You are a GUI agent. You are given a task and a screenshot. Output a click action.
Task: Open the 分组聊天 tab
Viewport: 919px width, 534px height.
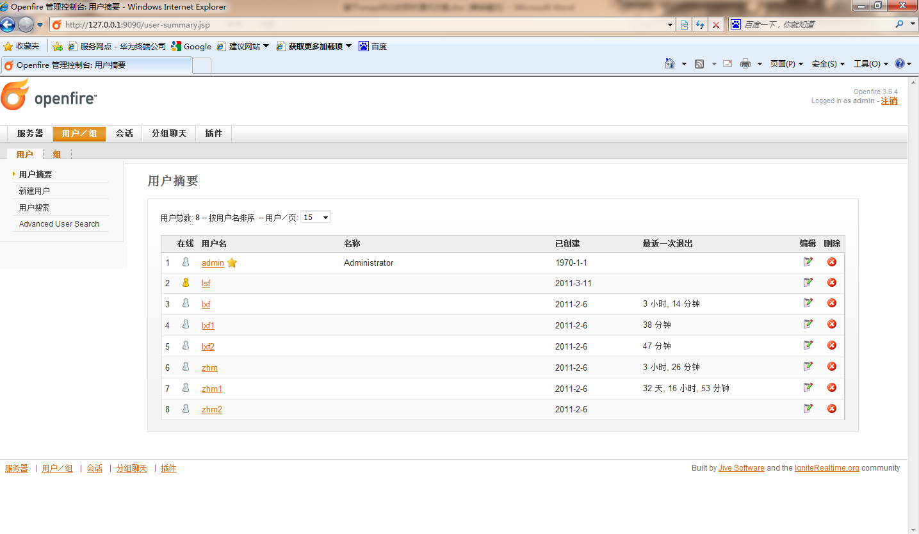click(169, 133)
